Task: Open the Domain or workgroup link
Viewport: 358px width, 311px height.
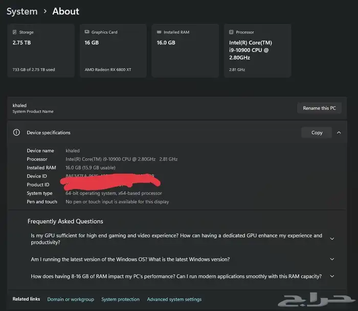Action: [x=71, y=299]
